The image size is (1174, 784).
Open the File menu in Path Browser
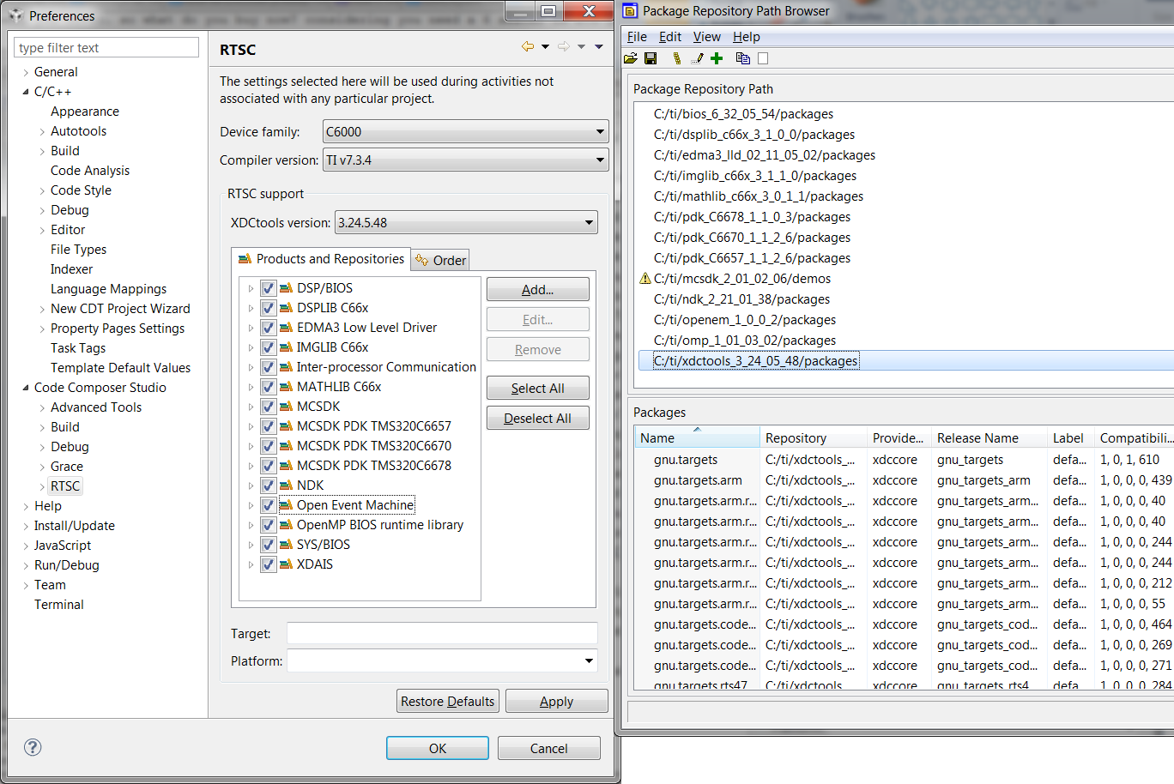(x=637, y=37)
